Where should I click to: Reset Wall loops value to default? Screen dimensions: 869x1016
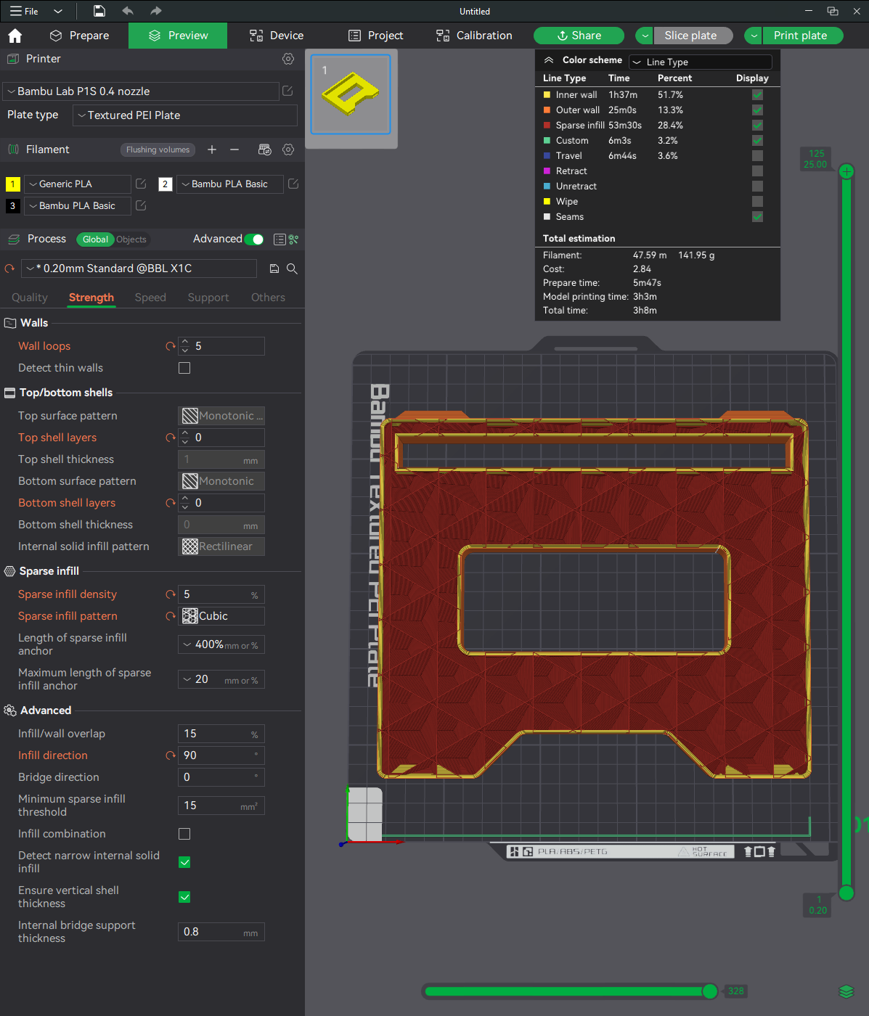[171, 346]
